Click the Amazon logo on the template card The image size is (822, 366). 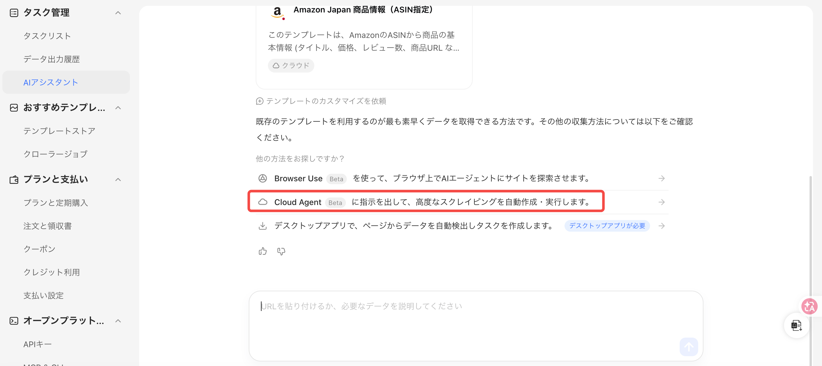pos(277,13)
